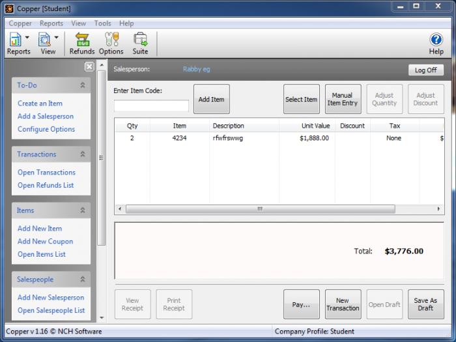This screenshot has height=342, width=456.
Task: Sort by the Discount column header
Action: pos(352,126)
